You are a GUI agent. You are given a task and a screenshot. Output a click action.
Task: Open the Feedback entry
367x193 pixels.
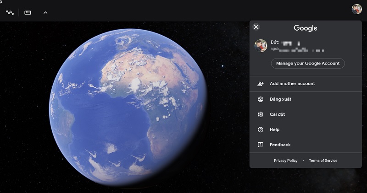pyautogui.click(x=306, y=145)
